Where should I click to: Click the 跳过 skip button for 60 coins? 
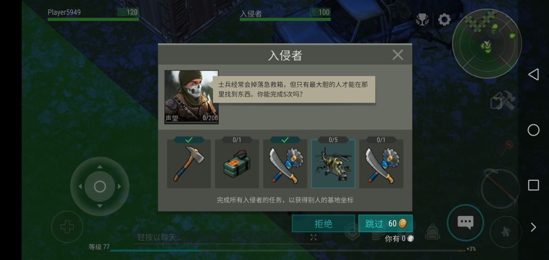[x=385, y=223]
